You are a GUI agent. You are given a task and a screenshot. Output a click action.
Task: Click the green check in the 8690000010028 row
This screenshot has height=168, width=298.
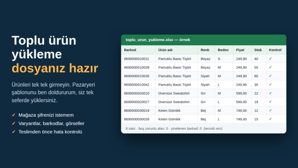point(270,67)
